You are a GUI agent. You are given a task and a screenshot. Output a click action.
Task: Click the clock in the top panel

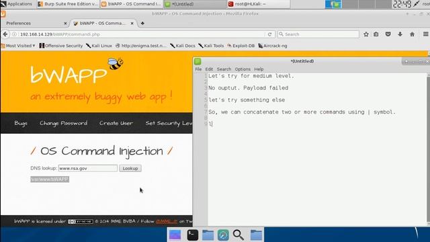[402, 4]
